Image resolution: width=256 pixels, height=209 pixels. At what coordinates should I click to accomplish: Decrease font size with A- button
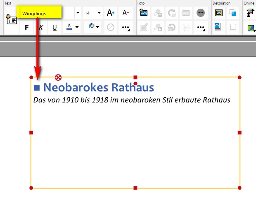pos(126,13)
